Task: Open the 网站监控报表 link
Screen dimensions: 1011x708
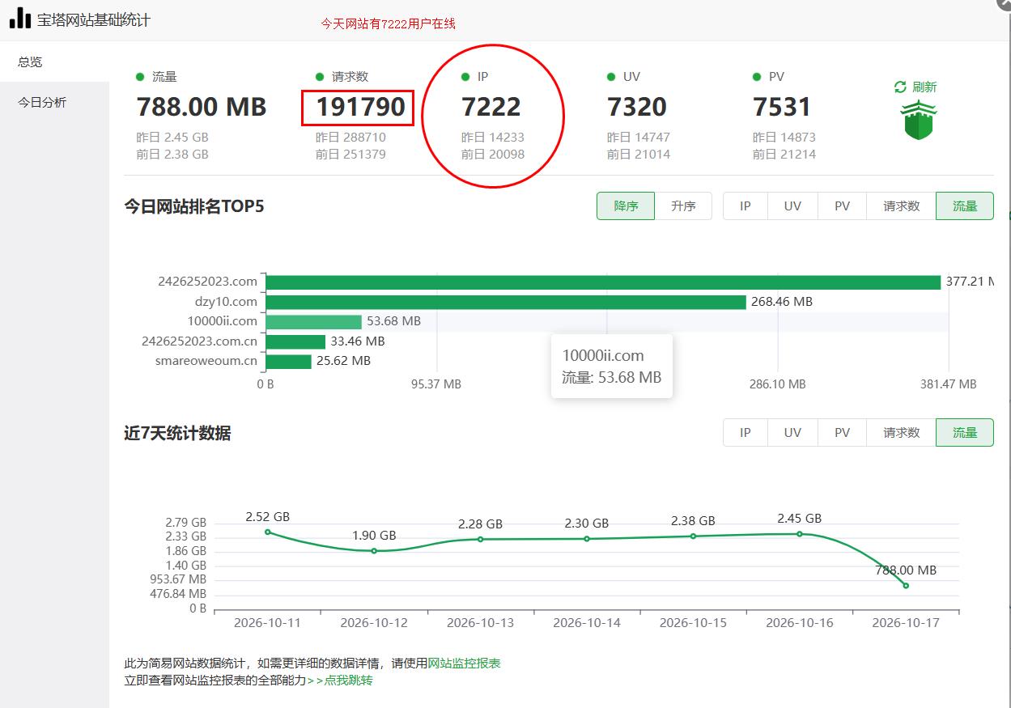Action: (x=464, y=663)
